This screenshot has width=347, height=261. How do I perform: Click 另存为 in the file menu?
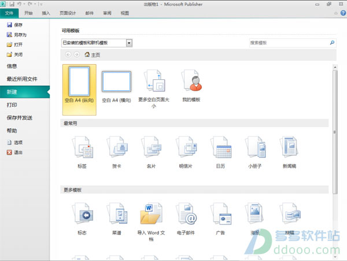[x=17, y=35]
